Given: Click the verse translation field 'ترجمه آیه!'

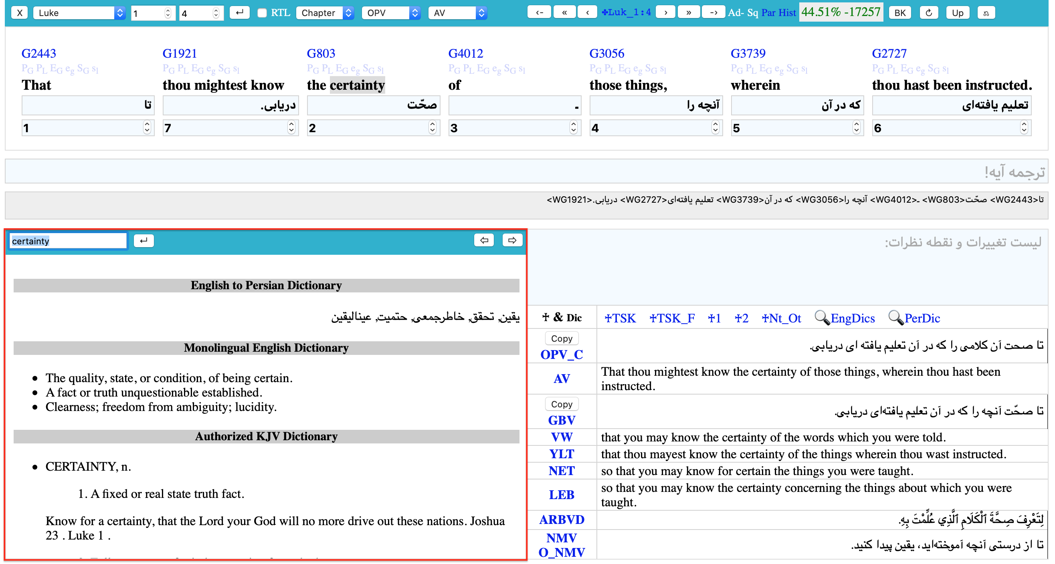Looking at the screenshot, I should pyautogui.click(x=526, y=171).
